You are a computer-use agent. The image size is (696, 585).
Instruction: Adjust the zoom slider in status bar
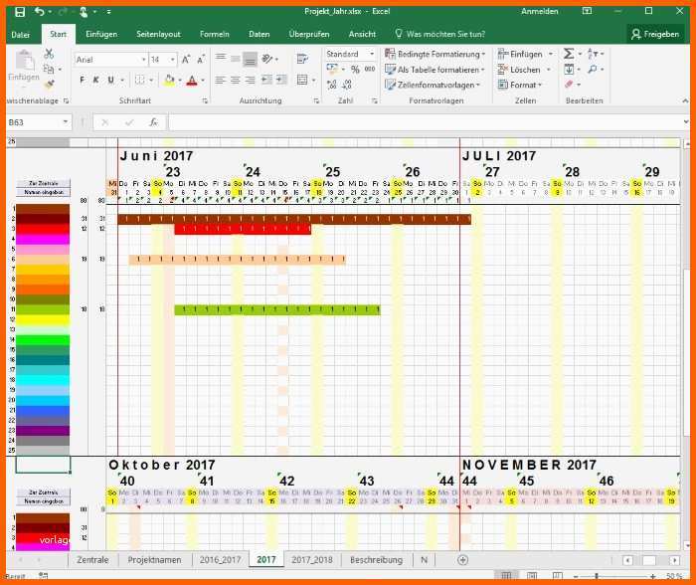coord(597,576)
